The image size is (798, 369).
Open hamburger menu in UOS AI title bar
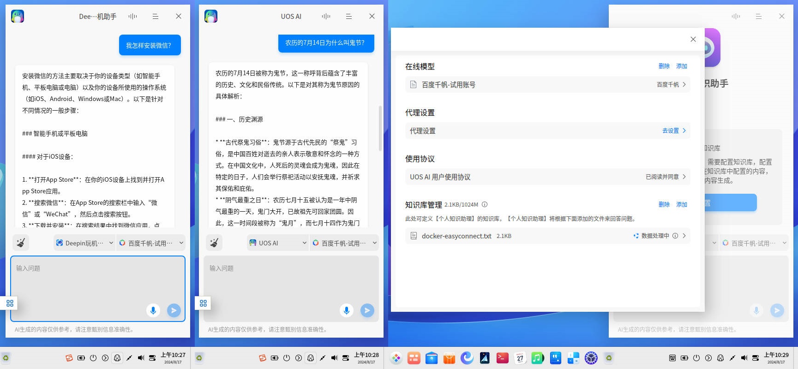349,16
